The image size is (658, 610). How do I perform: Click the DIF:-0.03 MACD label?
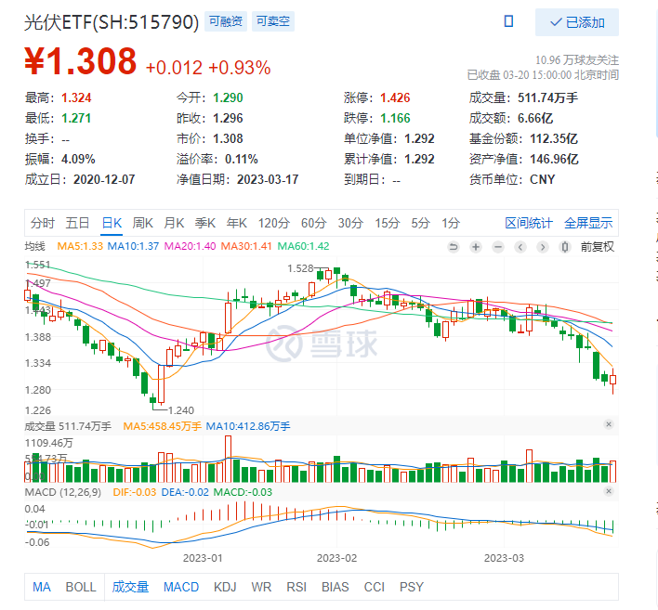click(x=134, y=492)
